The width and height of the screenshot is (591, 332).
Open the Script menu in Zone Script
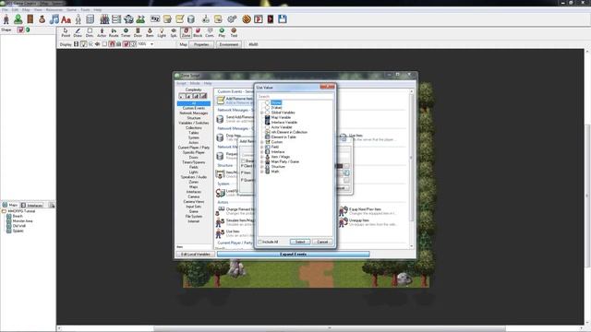[x=181, y=83]
